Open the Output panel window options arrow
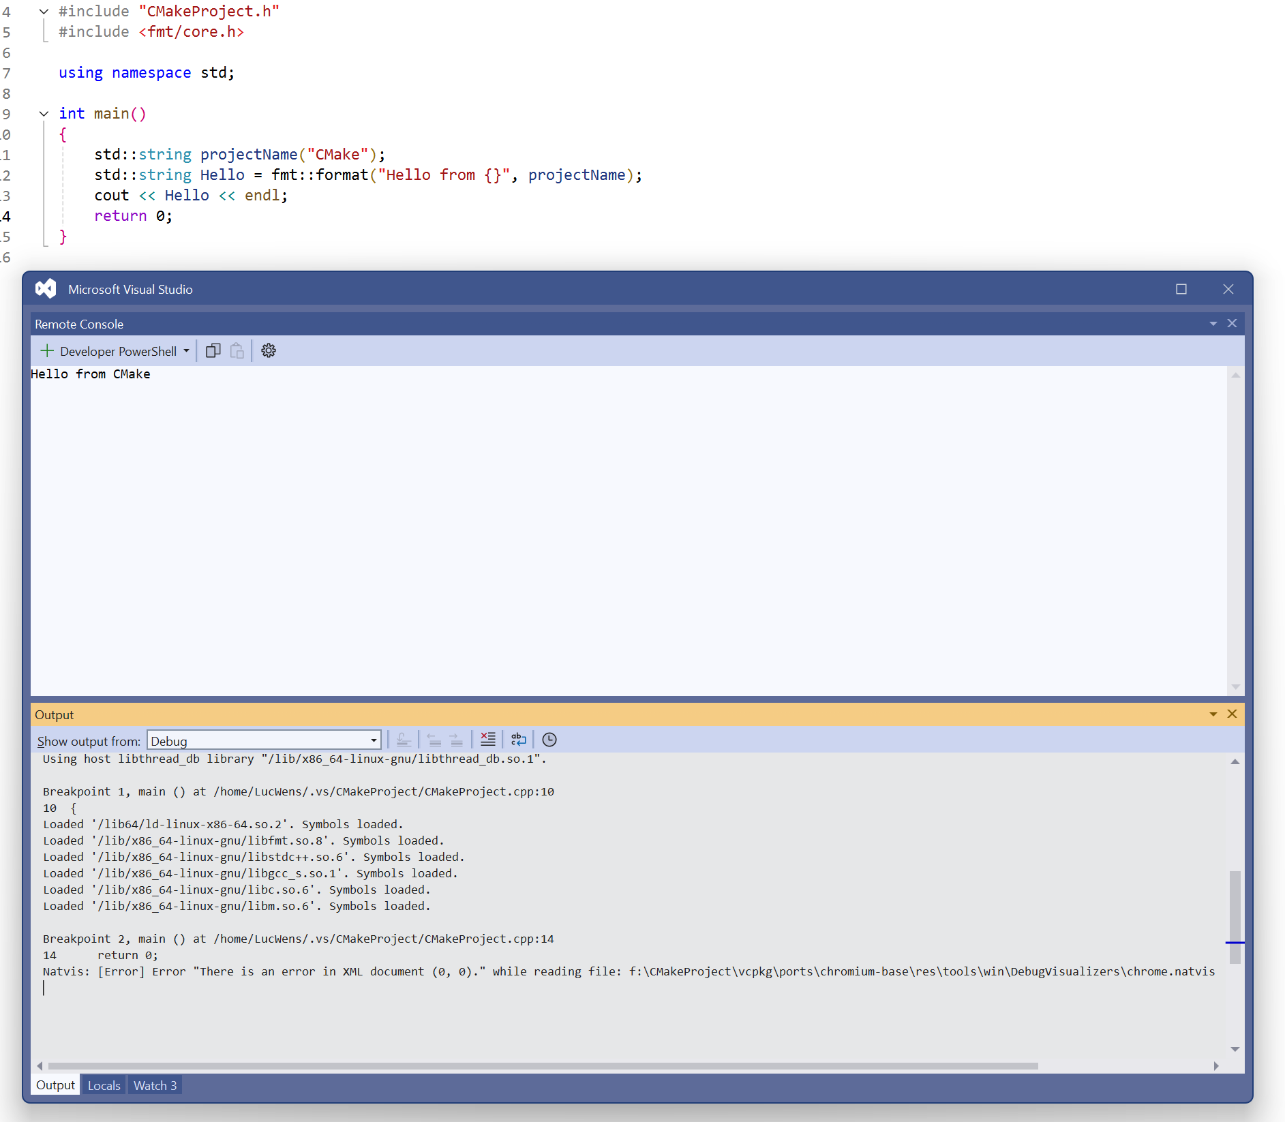 1213,714
